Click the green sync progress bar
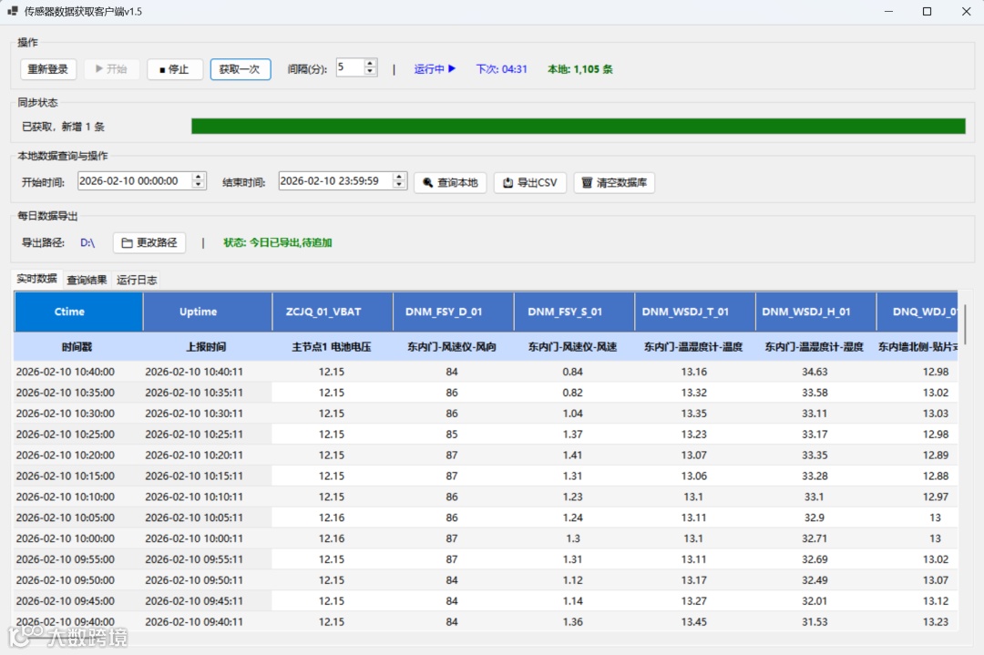The width and height of the screenshot is (984, 655). [578, 127]
